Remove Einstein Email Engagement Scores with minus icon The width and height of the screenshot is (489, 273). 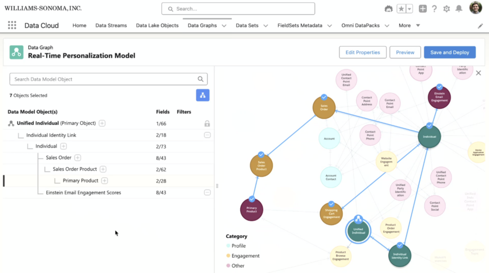point(207,192)
